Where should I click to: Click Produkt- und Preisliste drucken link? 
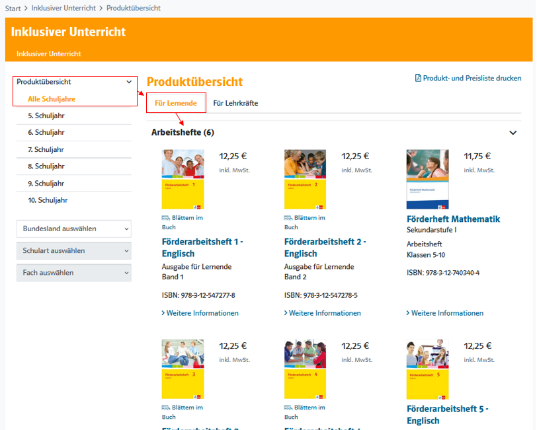point(472,78)
